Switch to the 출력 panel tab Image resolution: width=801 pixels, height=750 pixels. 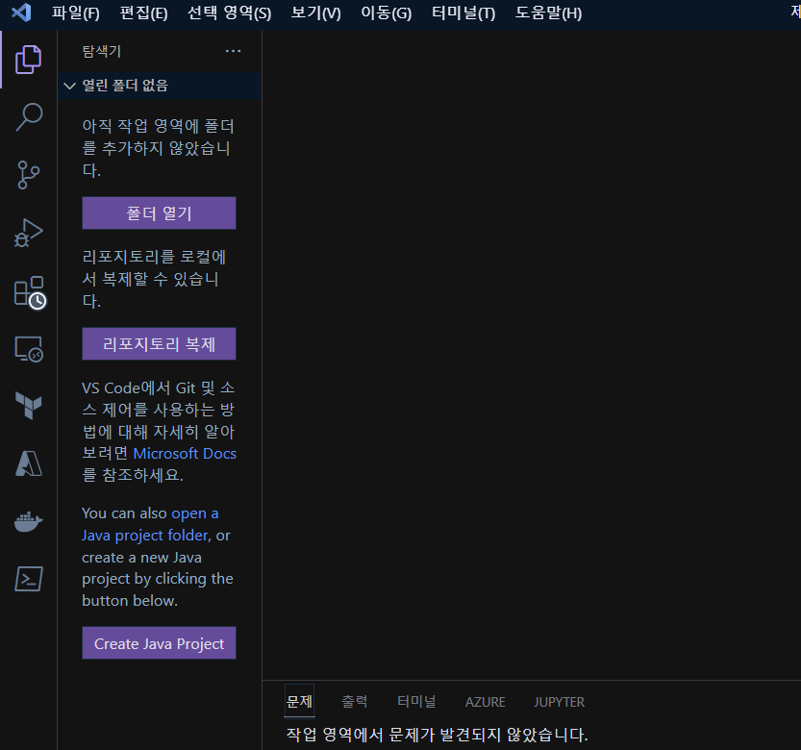(355, 702)
